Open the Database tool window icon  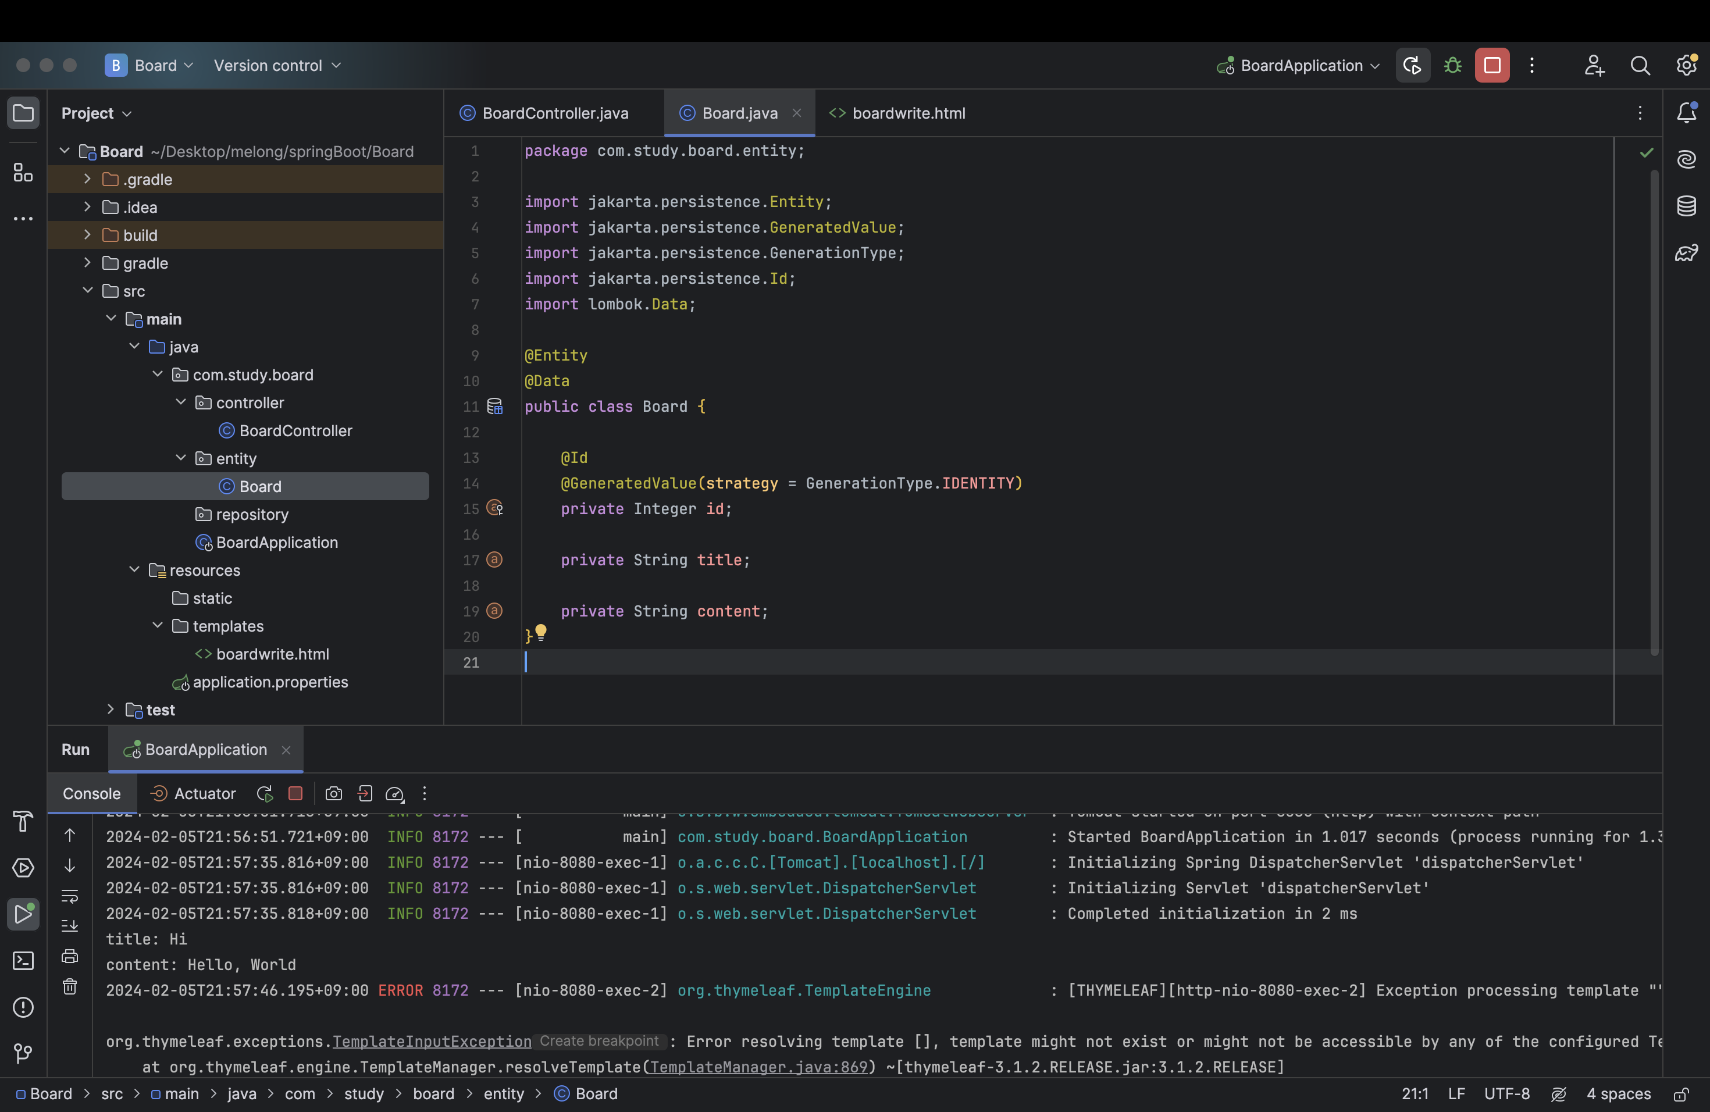(1686, 206)
